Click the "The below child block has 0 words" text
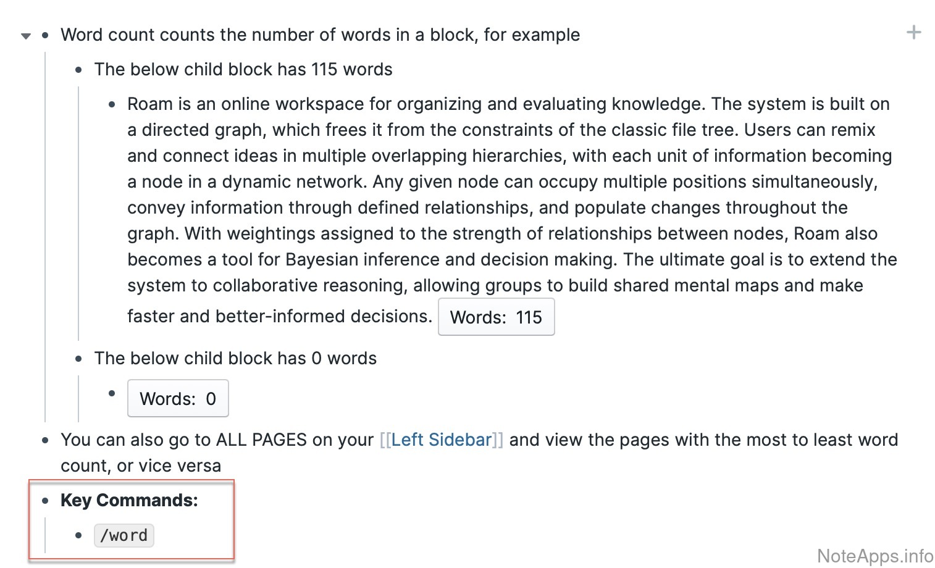 pos(235,358)
